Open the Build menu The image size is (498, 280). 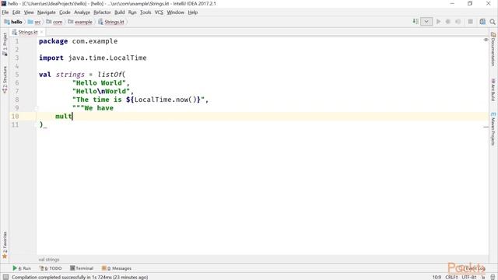tap(119, 12)
